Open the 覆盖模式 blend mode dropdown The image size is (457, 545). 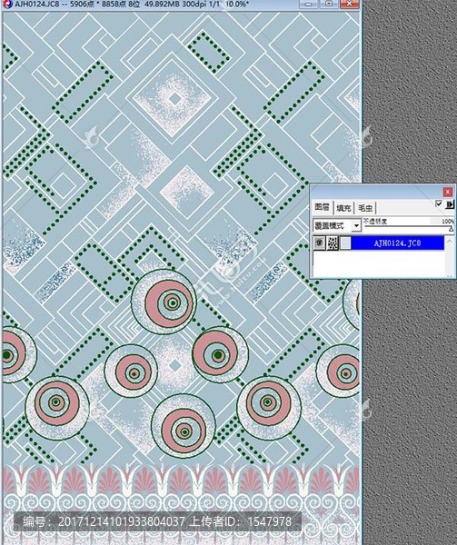pos(356,225)
